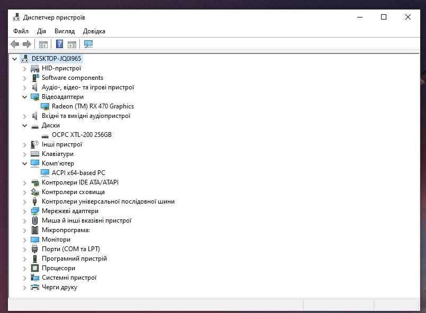Click the Back arrow toolbar icon
This screenshot has width=426, height=313.
coord(15,44)
